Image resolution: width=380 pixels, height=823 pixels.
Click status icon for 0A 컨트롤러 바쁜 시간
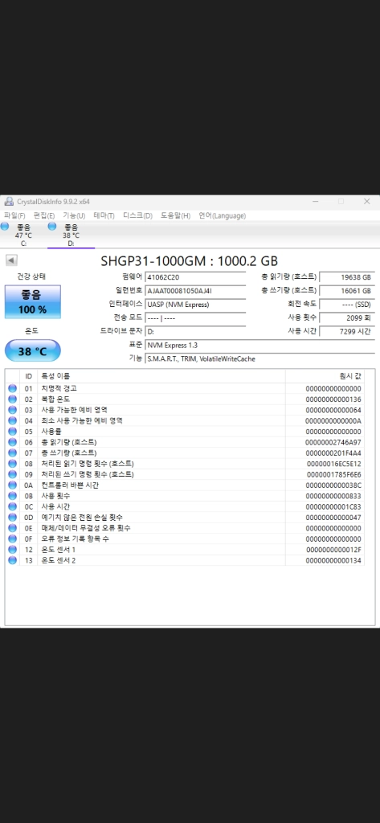pos(13,485)
